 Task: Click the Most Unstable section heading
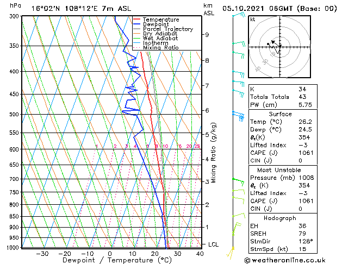point(279,170)
